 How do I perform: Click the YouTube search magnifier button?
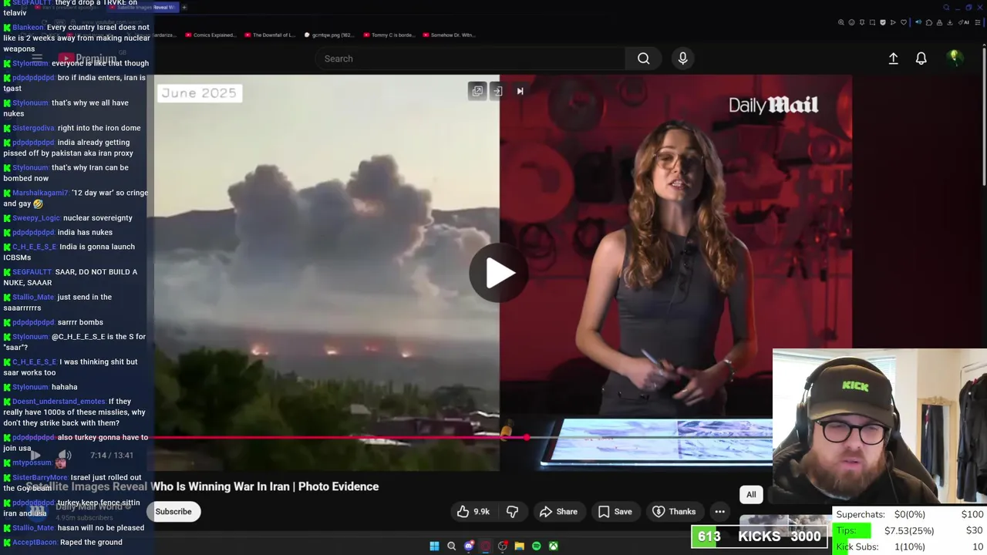click(x=643, y=59)
